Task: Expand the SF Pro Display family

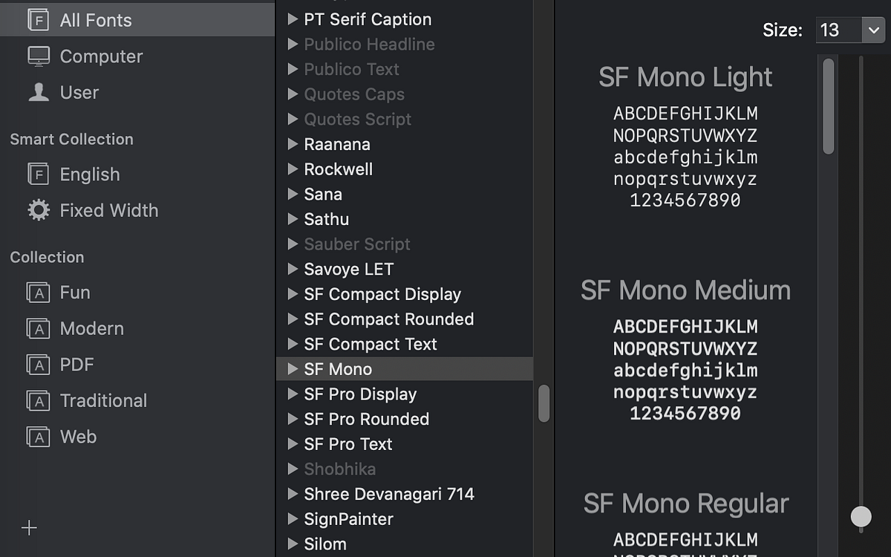Action: tap(292, 394)
